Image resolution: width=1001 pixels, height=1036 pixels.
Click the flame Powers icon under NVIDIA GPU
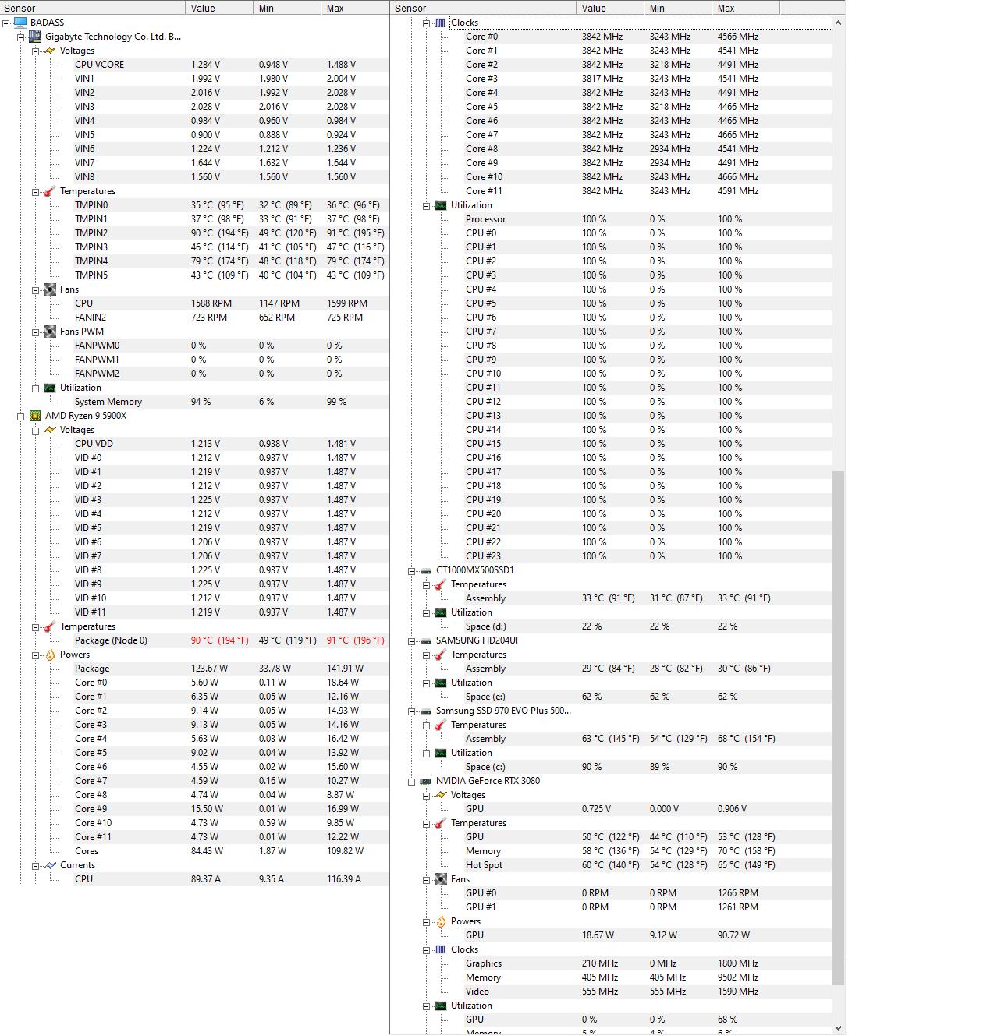[x=441, y=921]
